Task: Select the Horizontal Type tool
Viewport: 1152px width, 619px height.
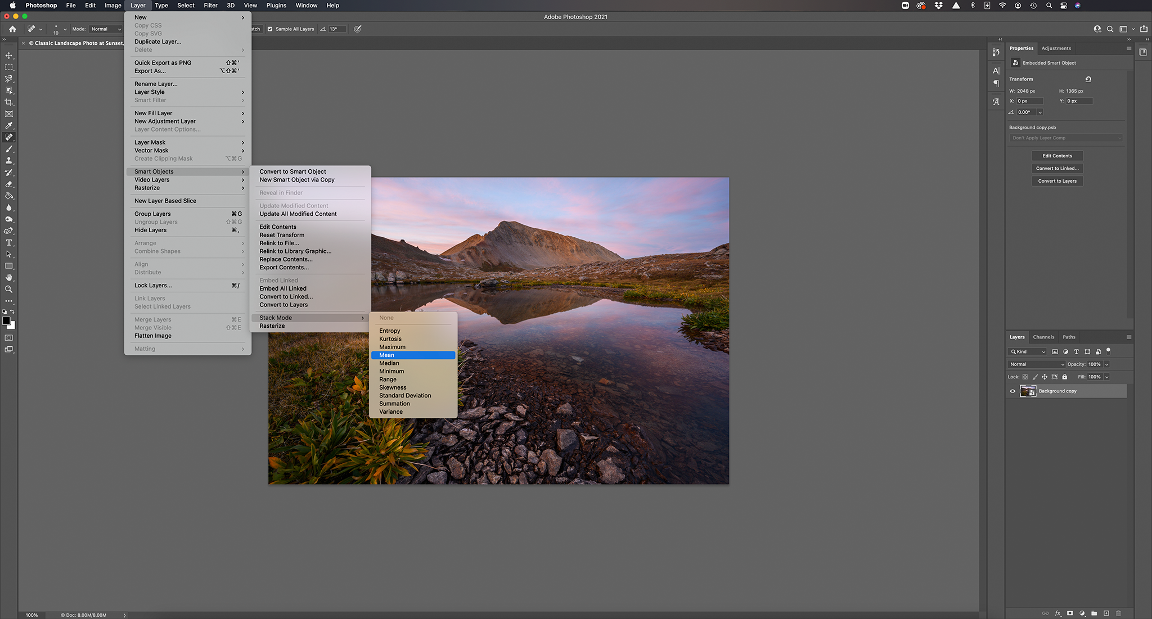Action: click(9, 243)
